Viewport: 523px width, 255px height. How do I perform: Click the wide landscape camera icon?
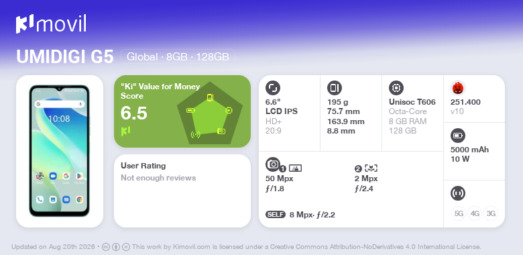coord(295,168)
